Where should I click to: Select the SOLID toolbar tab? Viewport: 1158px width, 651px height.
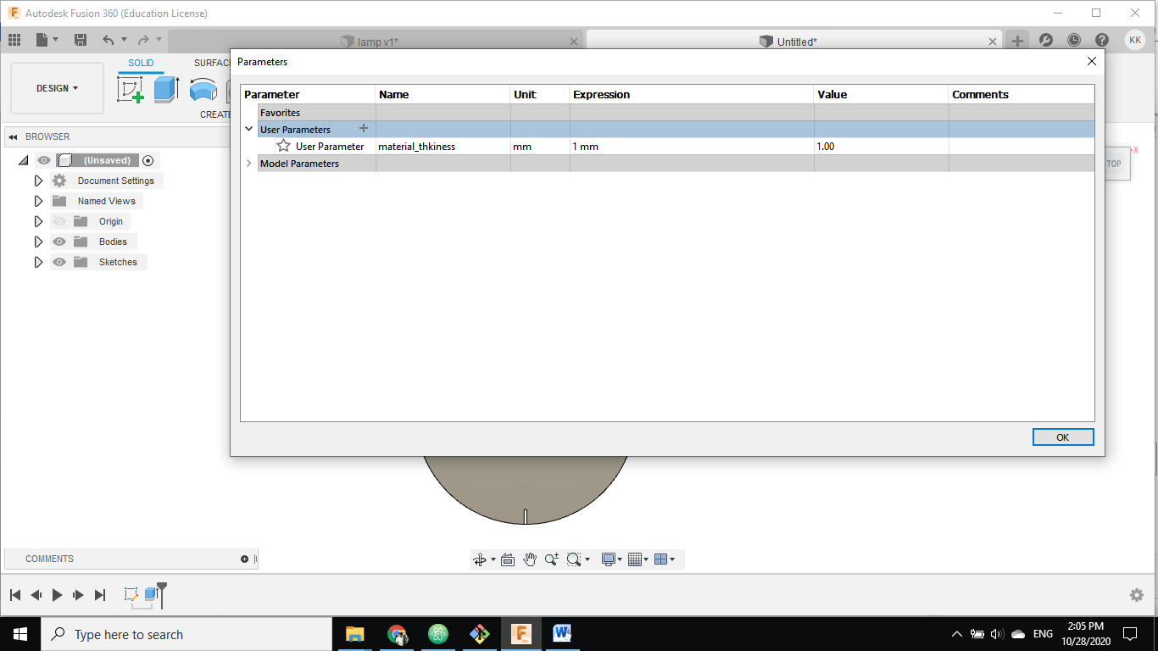[x=141, y=63]
